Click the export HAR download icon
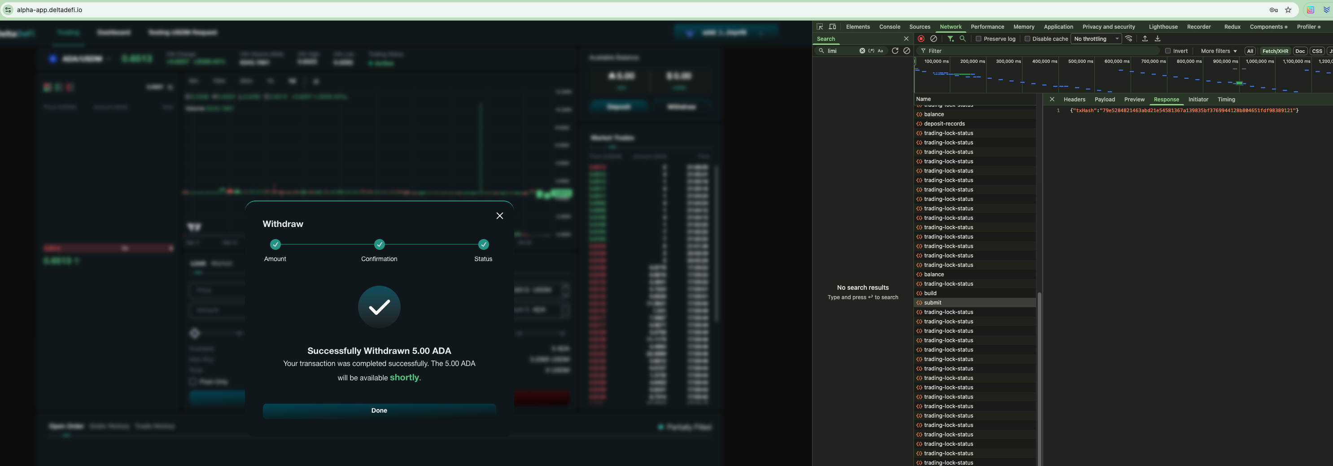The image size is (1333, 466). [1158, 39]
